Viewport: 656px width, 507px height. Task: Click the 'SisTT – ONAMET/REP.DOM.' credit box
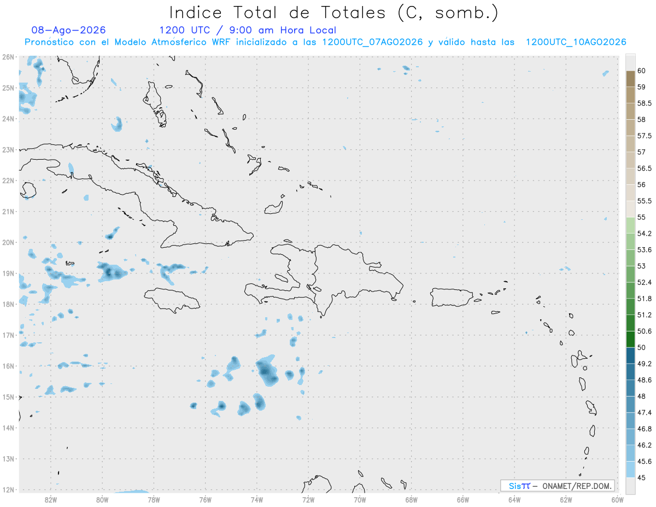click(x=558, y=486)
